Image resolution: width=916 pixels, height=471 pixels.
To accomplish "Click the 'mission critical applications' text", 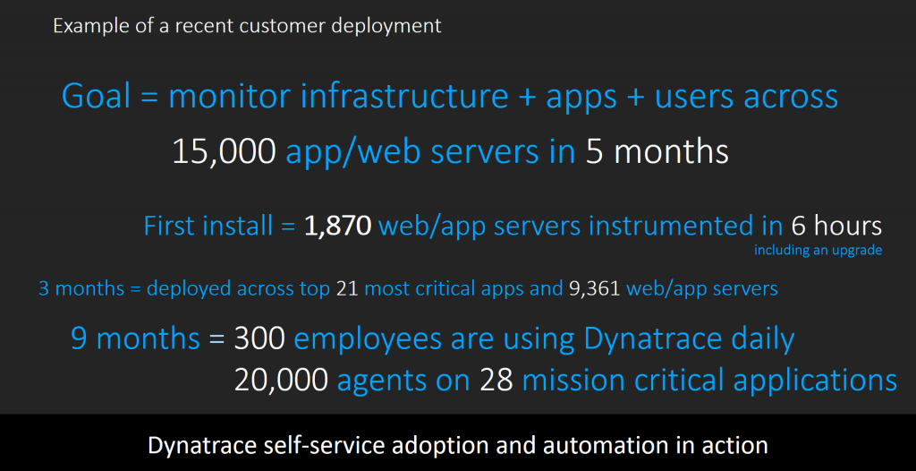I will [x=709, y=381].
